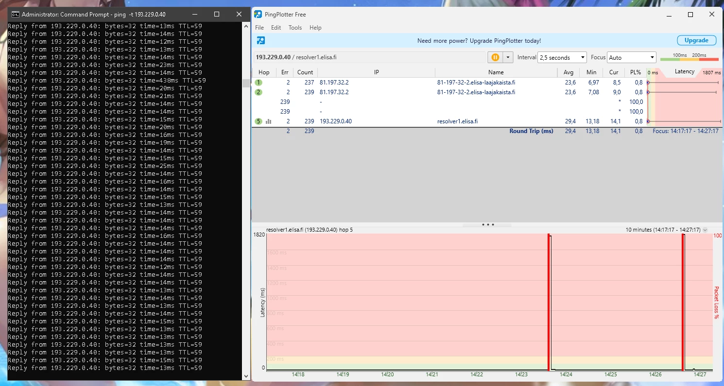The height and width of the screenshot is (386, 724).
Task: Select hop 5 IP 193.229.0.40 in the table
Action: pos(336,121)
